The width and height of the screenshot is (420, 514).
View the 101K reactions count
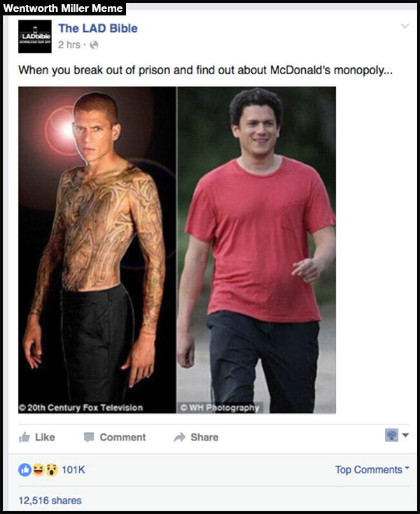(73, 470)
